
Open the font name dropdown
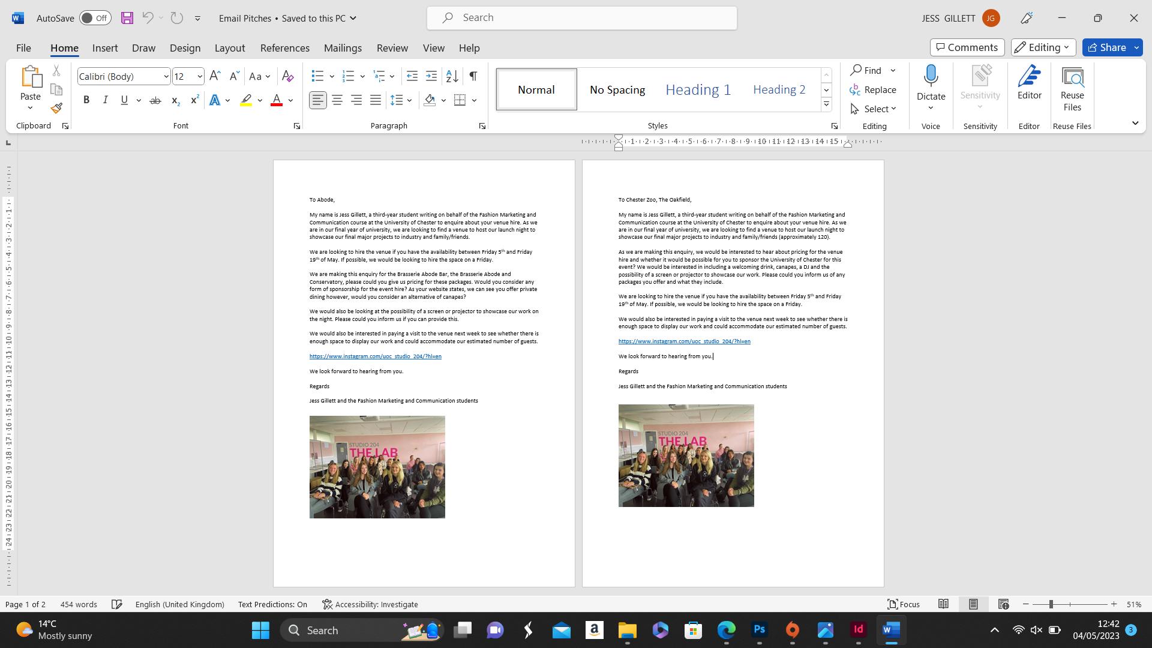pyautogui.click(x=166, y=76)
